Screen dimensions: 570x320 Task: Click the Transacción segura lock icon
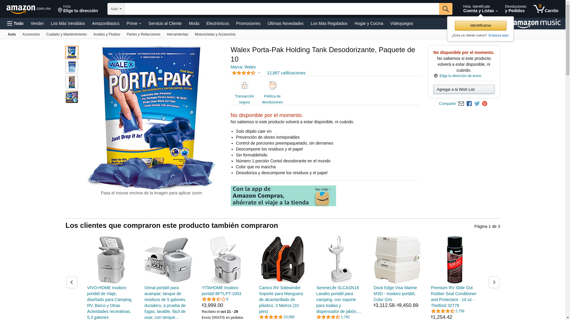pos(244,86)
